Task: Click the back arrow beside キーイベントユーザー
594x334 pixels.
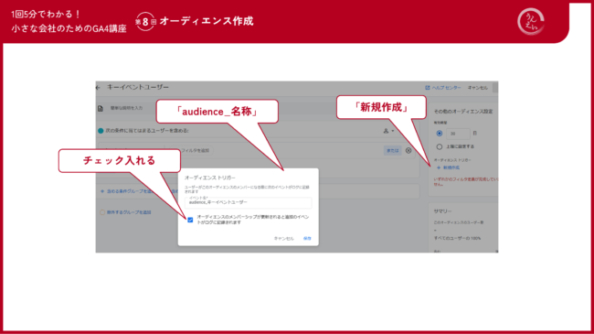Action: [98, 88]
